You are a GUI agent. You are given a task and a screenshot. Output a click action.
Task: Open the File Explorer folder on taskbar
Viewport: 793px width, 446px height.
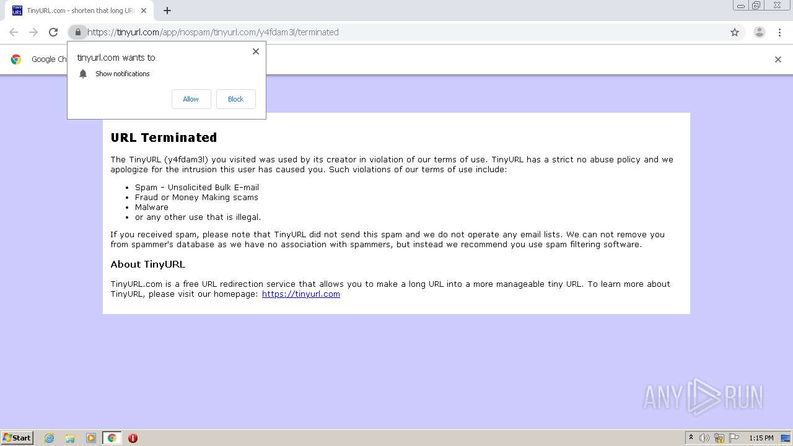pyautogui.click(x=70, y=438)
